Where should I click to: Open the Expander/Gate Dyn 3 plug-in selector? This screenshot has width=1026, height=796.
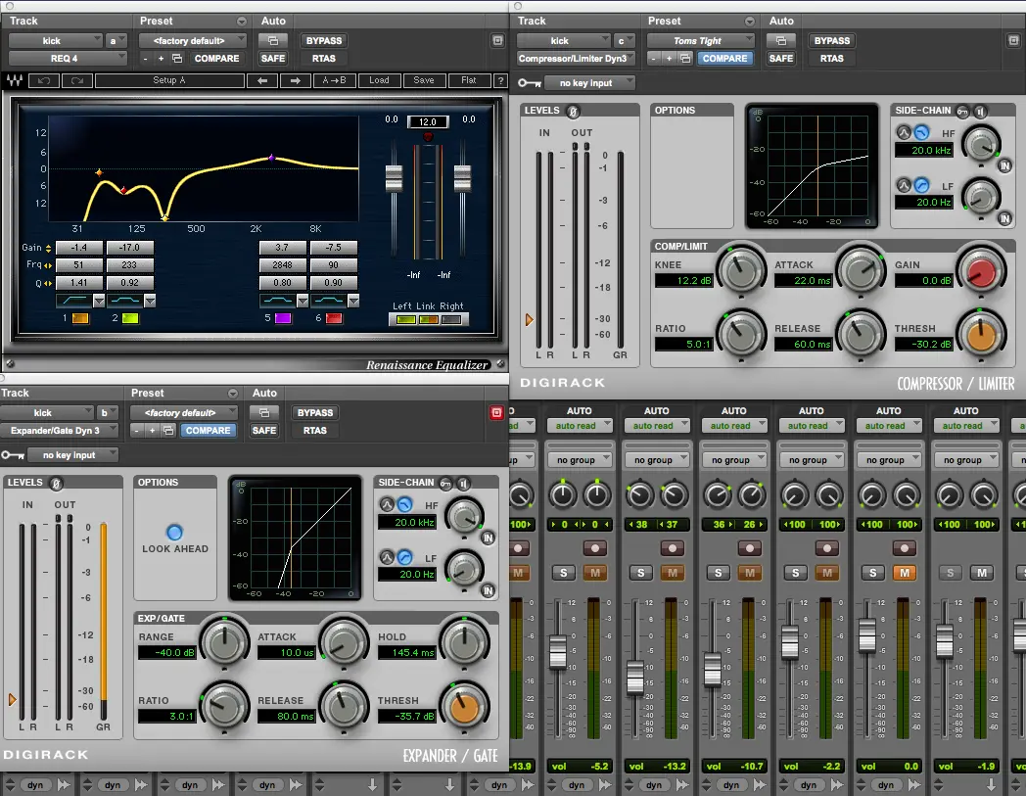[x=60, y=430]
